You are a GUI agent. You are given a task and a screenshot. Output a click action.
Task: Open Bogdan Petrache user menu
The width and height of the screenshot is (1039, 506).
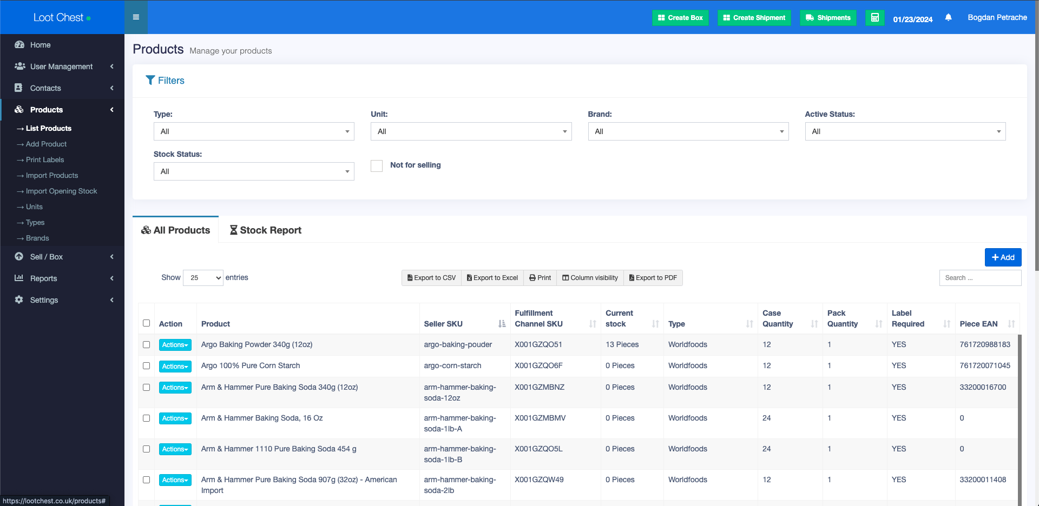point(997,17)
